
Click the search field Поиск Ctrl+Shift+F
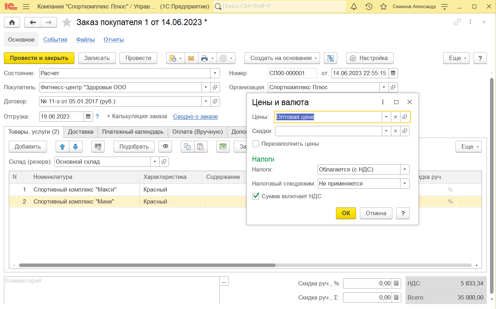tap(280, 6)
